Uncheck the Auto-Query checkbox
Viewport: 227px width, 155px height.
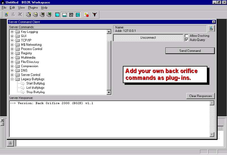tap(186, 40)
